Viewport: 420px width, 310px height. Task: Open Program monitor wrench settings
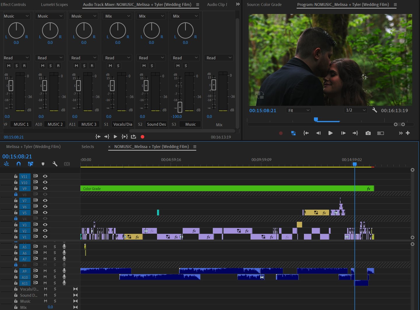tap(375, 110)
